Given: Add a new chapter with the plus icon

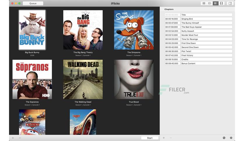Looking at the screenshot, I should pos(164,138).
